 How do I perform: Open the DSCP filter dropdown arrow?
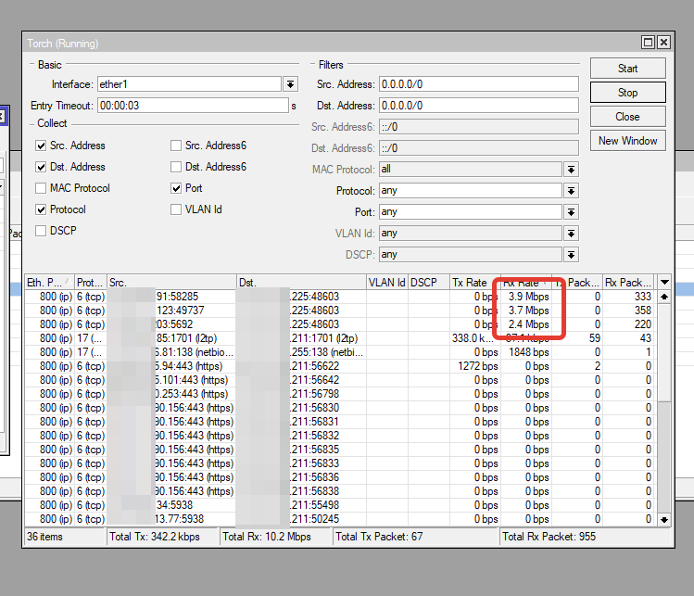[x=571, y=255]
